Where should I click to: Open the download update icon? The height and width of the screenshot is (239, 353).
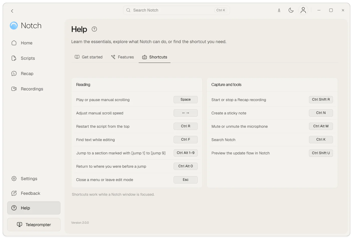tap(279, 10)
